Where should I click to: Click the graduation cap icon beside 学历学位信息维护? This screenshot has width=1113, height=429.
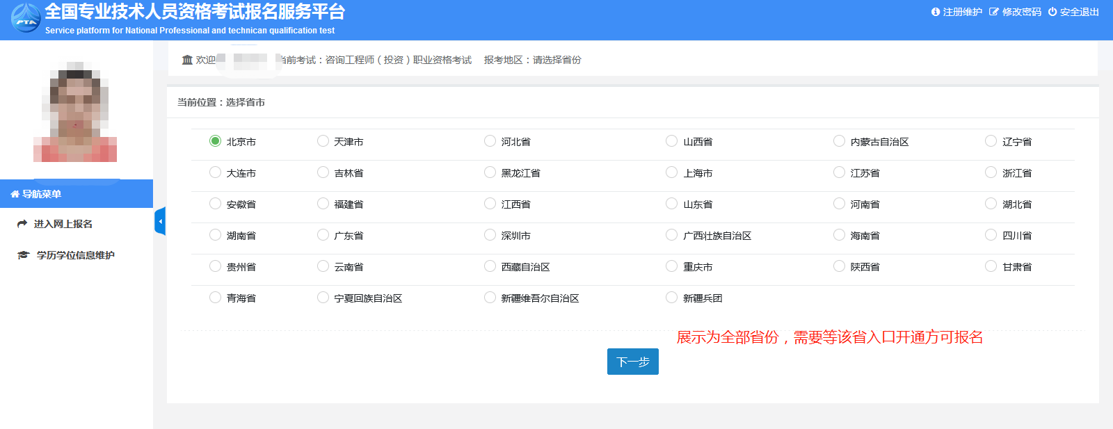click(23, 255)
